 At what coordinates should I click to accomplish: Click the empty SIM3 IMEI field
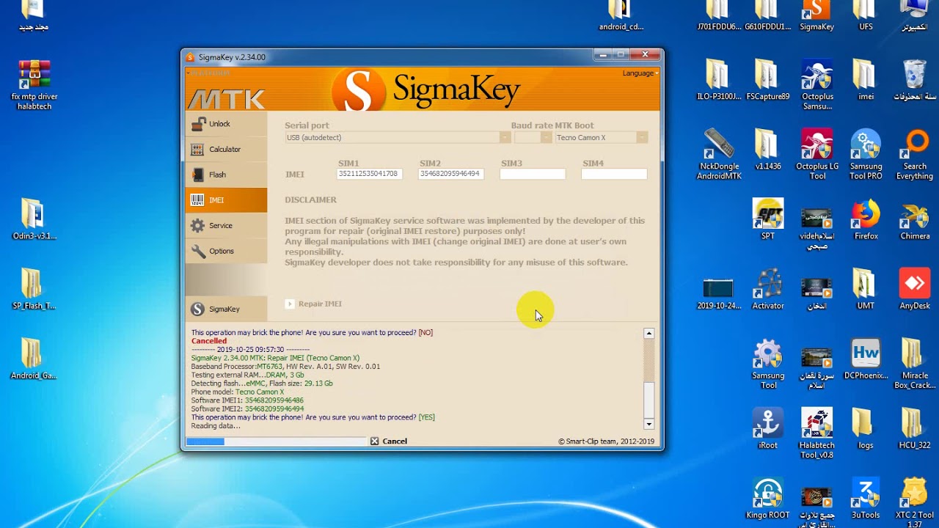[x=533, y=174]
